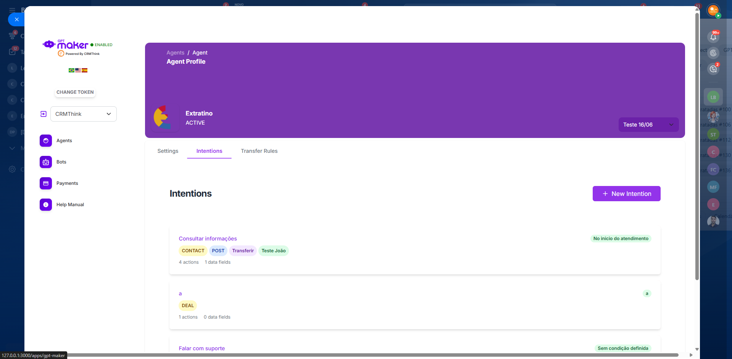Close the GPT Maker modal
This screenshot has height=359, width=732.
[16, 19]
